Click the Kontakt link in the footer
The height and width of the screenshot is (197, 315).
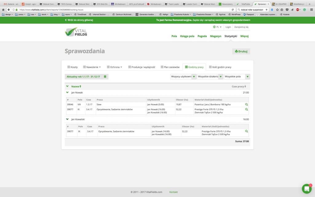coord(173,192)
